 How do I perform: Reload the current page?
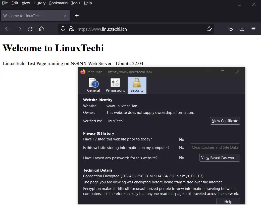pos(30,29)
